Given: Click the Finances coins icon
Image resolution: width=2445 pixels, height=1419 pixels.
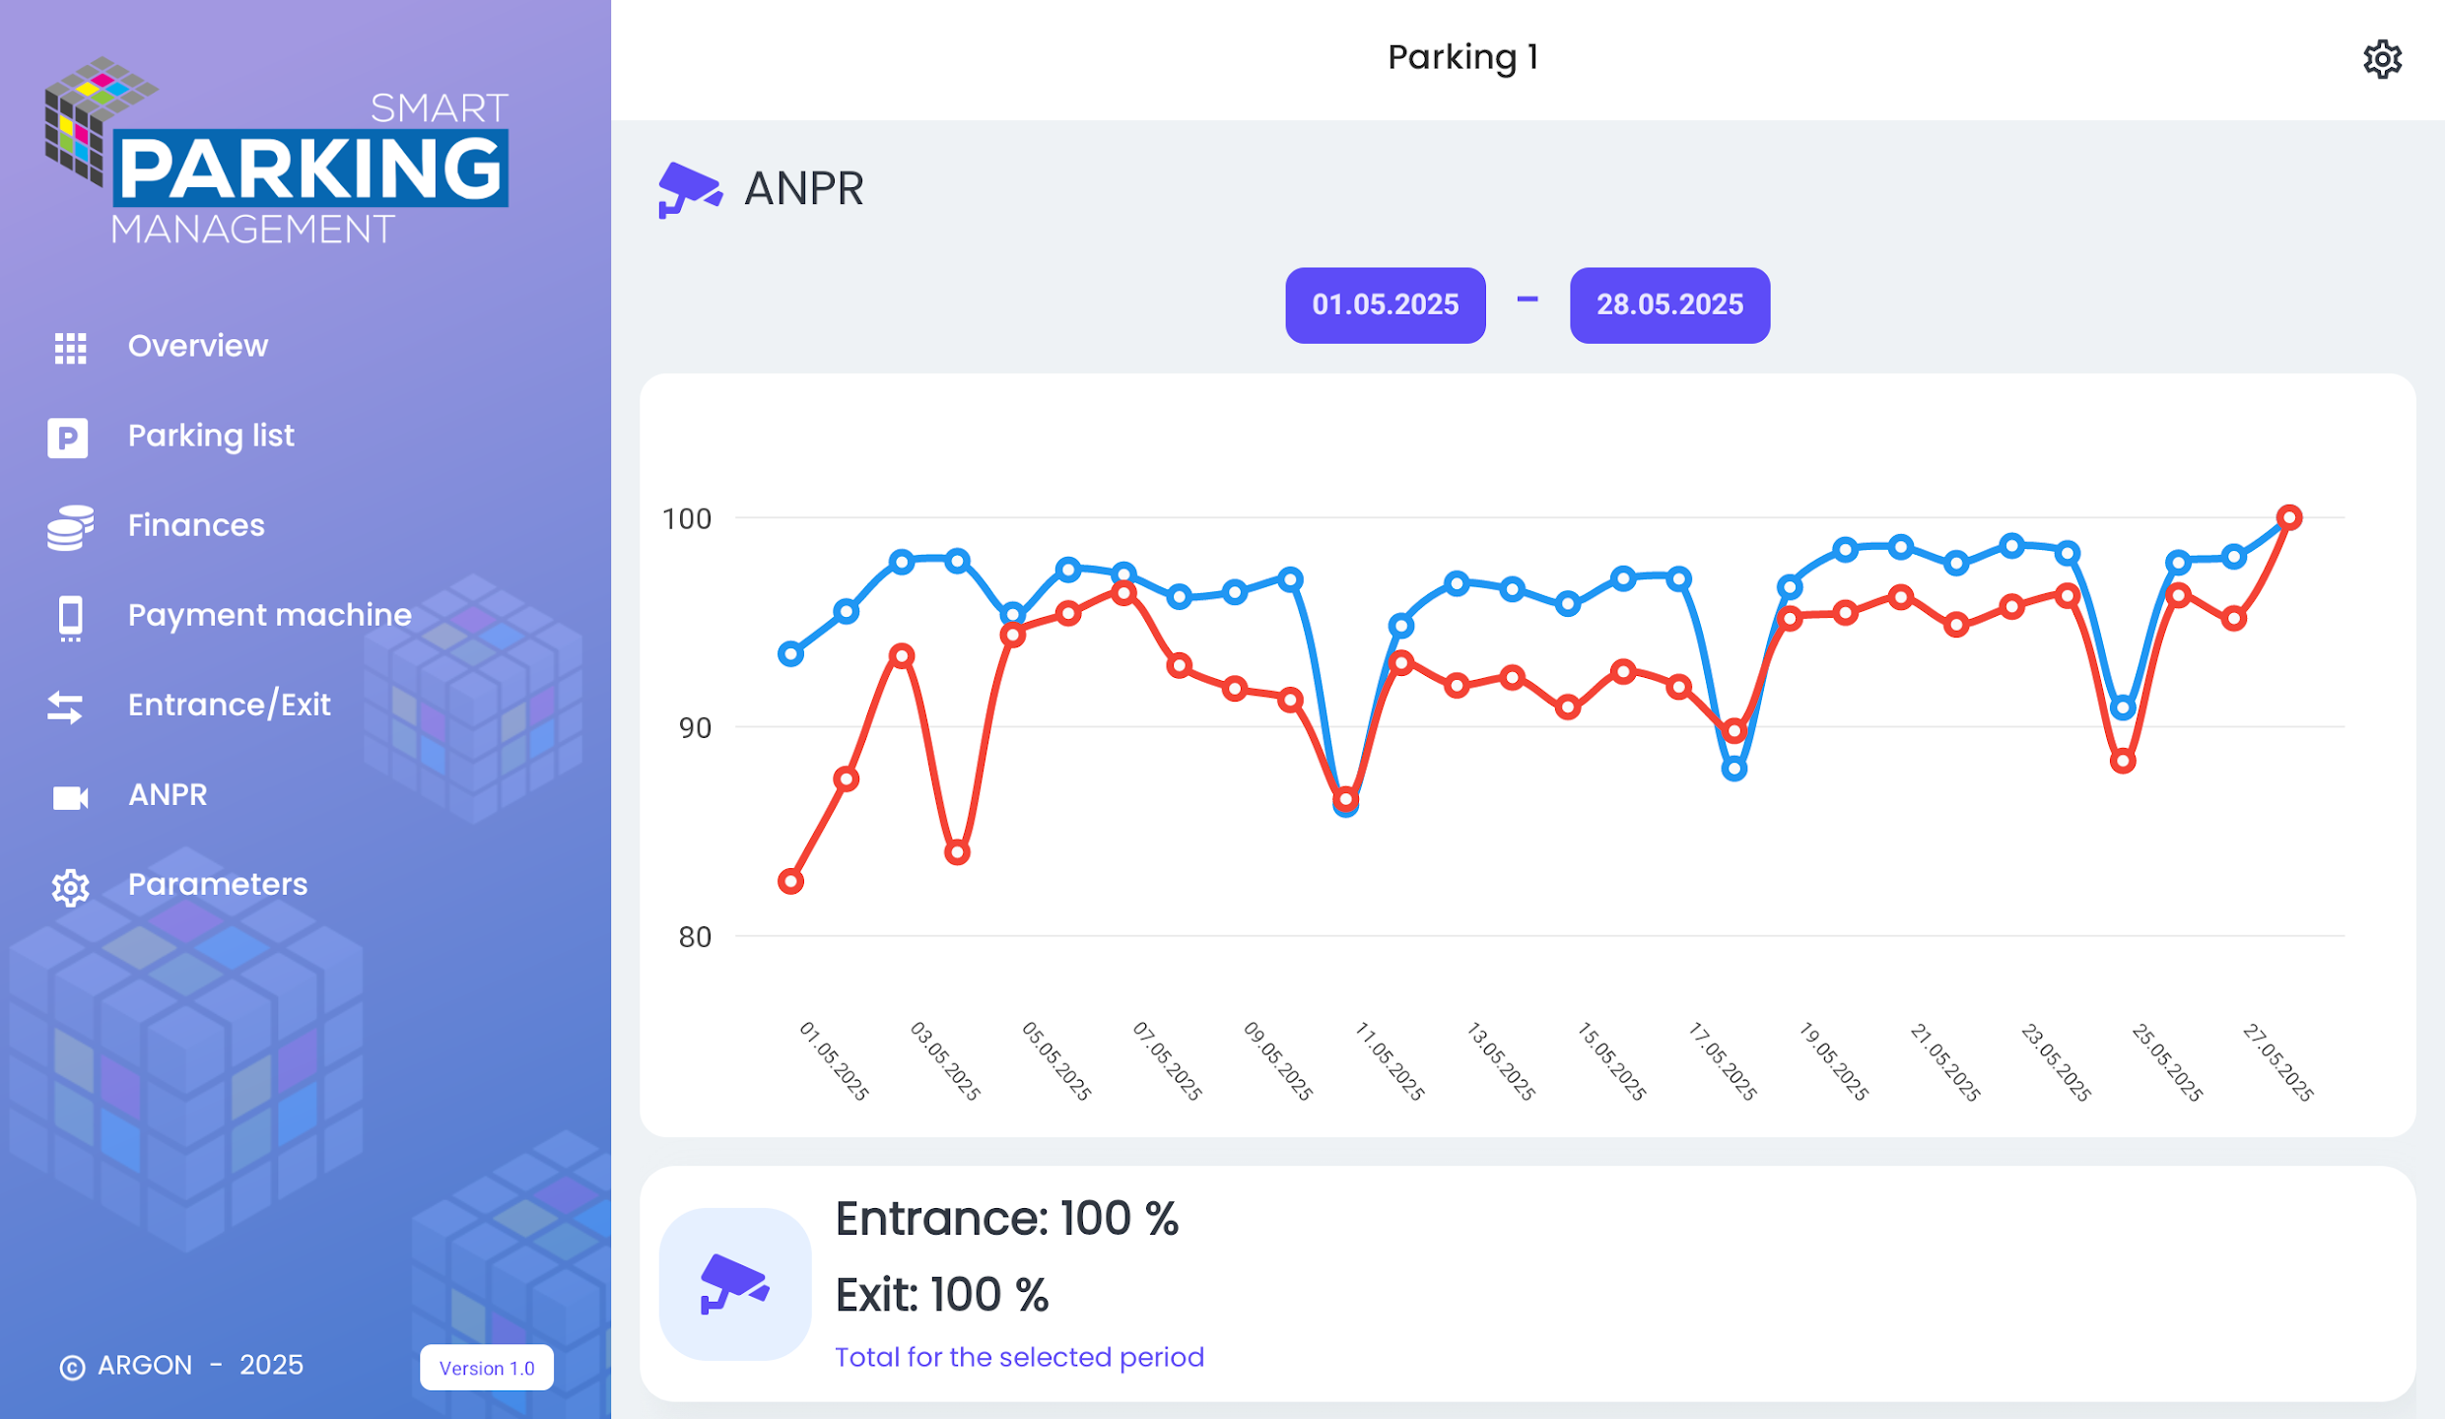Looking at the screenshot, I should click(70, 527).
